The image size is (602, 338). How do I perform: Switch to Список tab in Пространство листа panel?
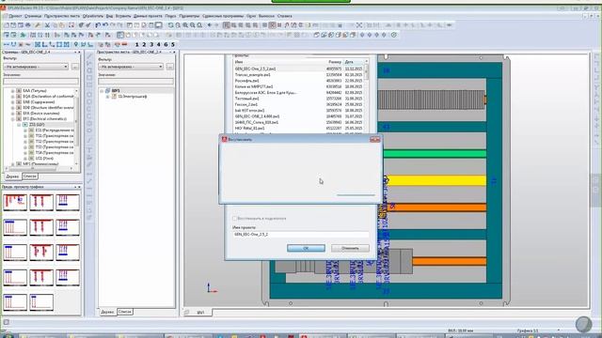(125, 312)
